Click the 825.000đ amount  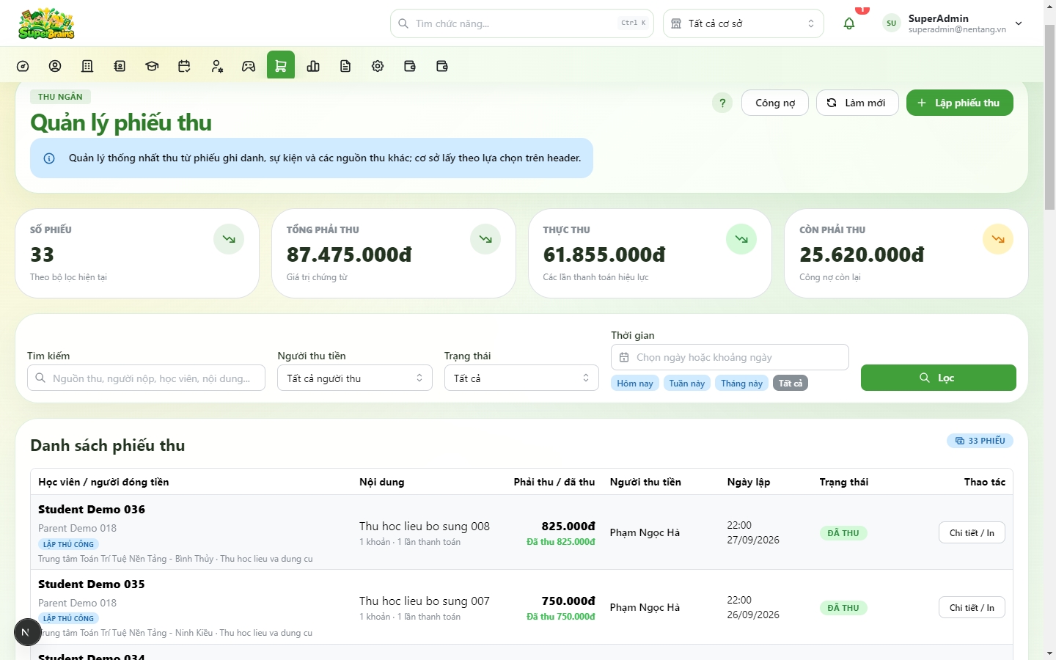[x=568, y=526]
